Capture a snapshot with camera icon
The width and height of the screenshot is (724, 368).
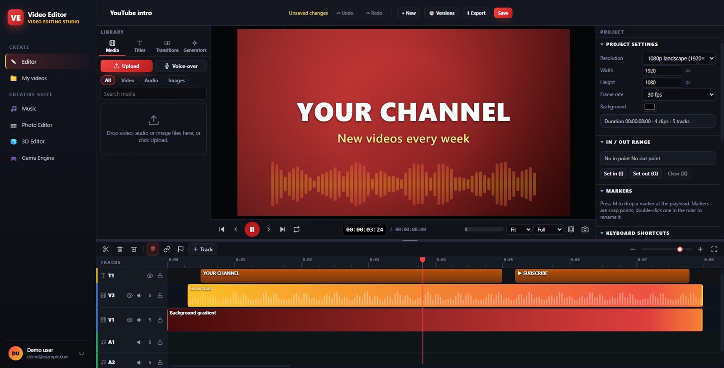pyautogui.click(x=585, y=229)
